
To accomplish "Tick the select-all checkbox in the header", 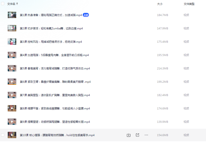I will pyautogui.click(x=3, y=3).
